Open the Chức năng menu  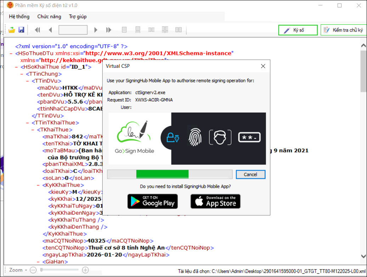point(49,17)
